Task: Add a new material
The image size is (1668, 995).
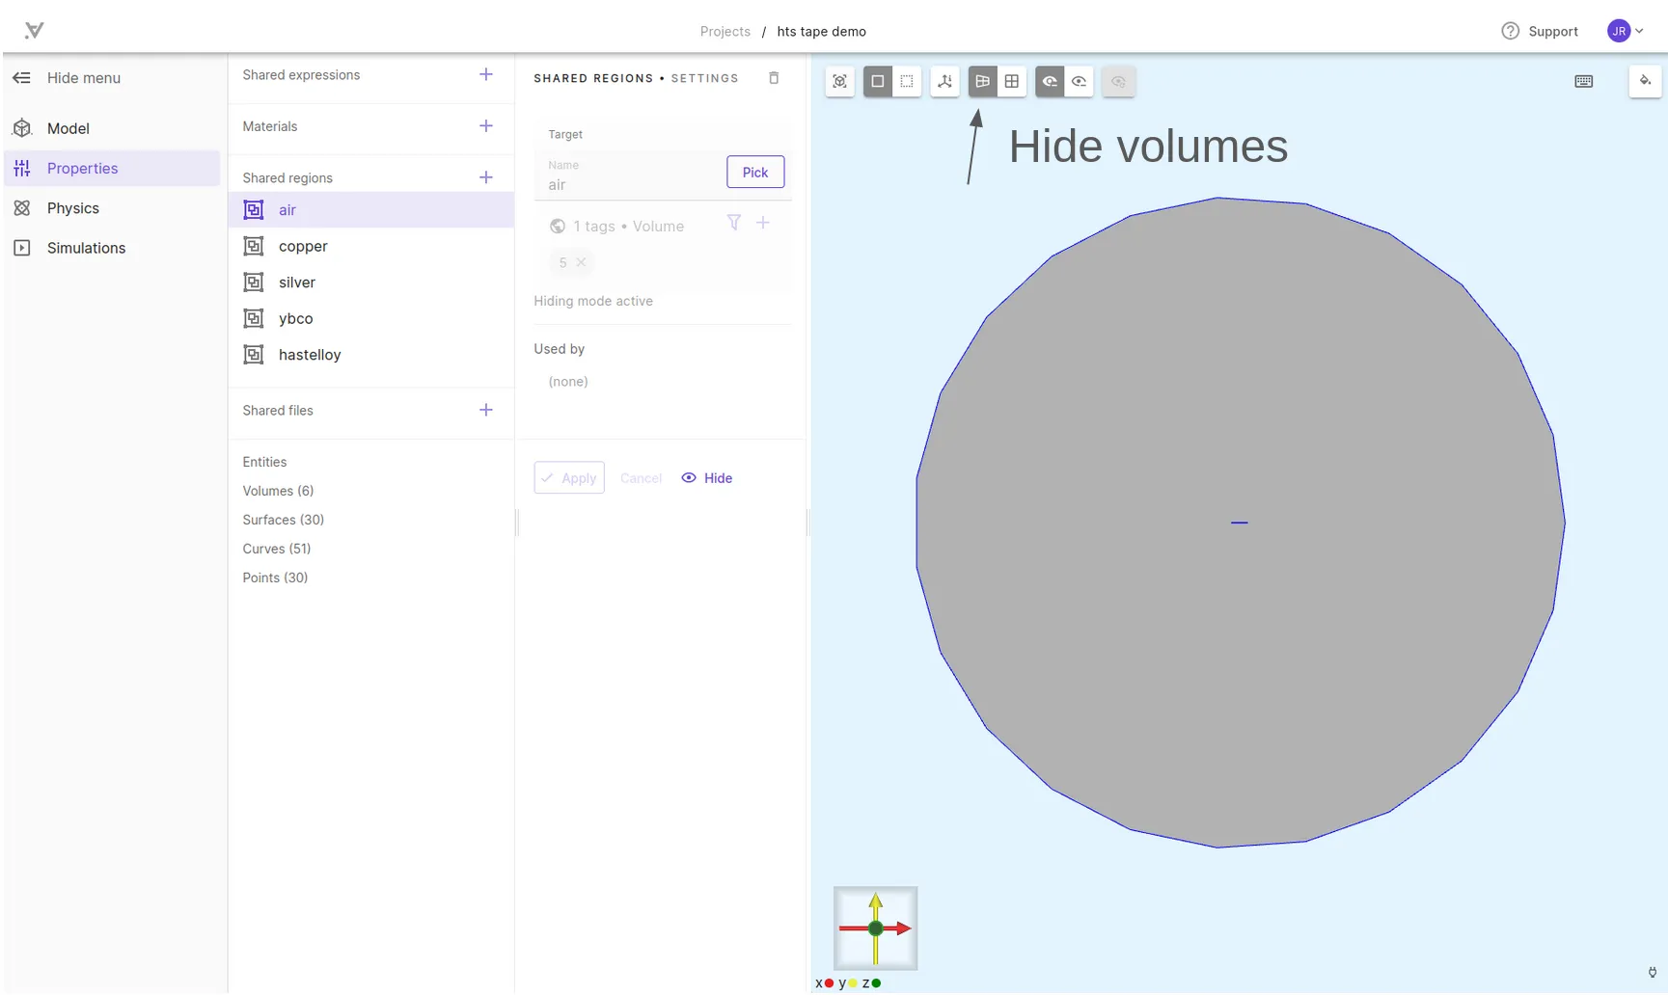Action: (x=486, y=126)
